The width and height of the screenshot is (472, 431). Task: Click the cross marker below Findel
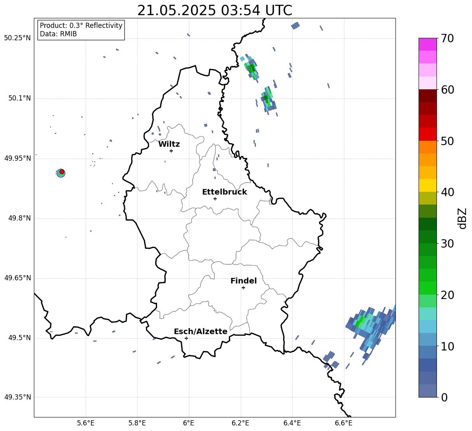pos(243,288)
